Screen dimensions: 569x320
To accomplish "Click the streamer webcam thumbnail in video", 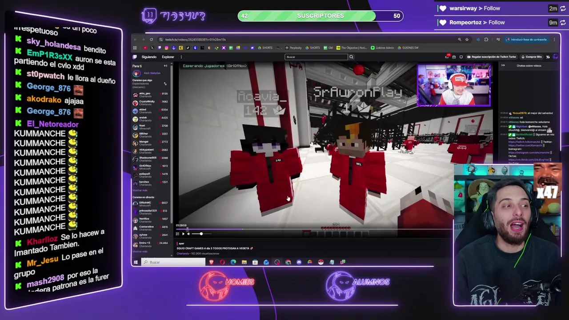I will pyautogui.click(x=453, y=85).
